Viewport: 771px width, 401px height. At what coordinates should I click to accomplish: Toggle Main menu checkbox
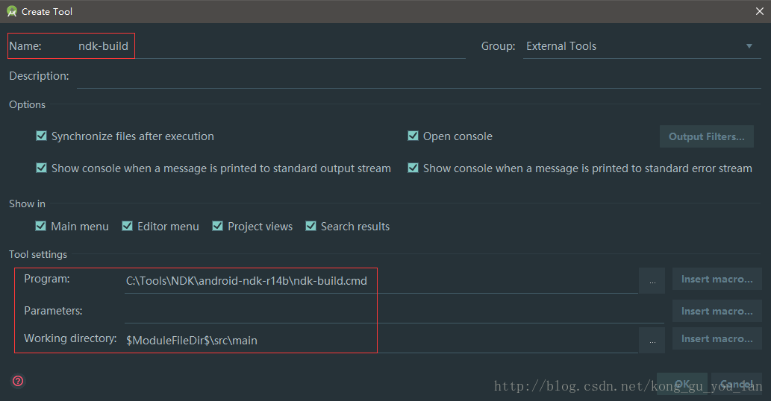tap(41, 226)
